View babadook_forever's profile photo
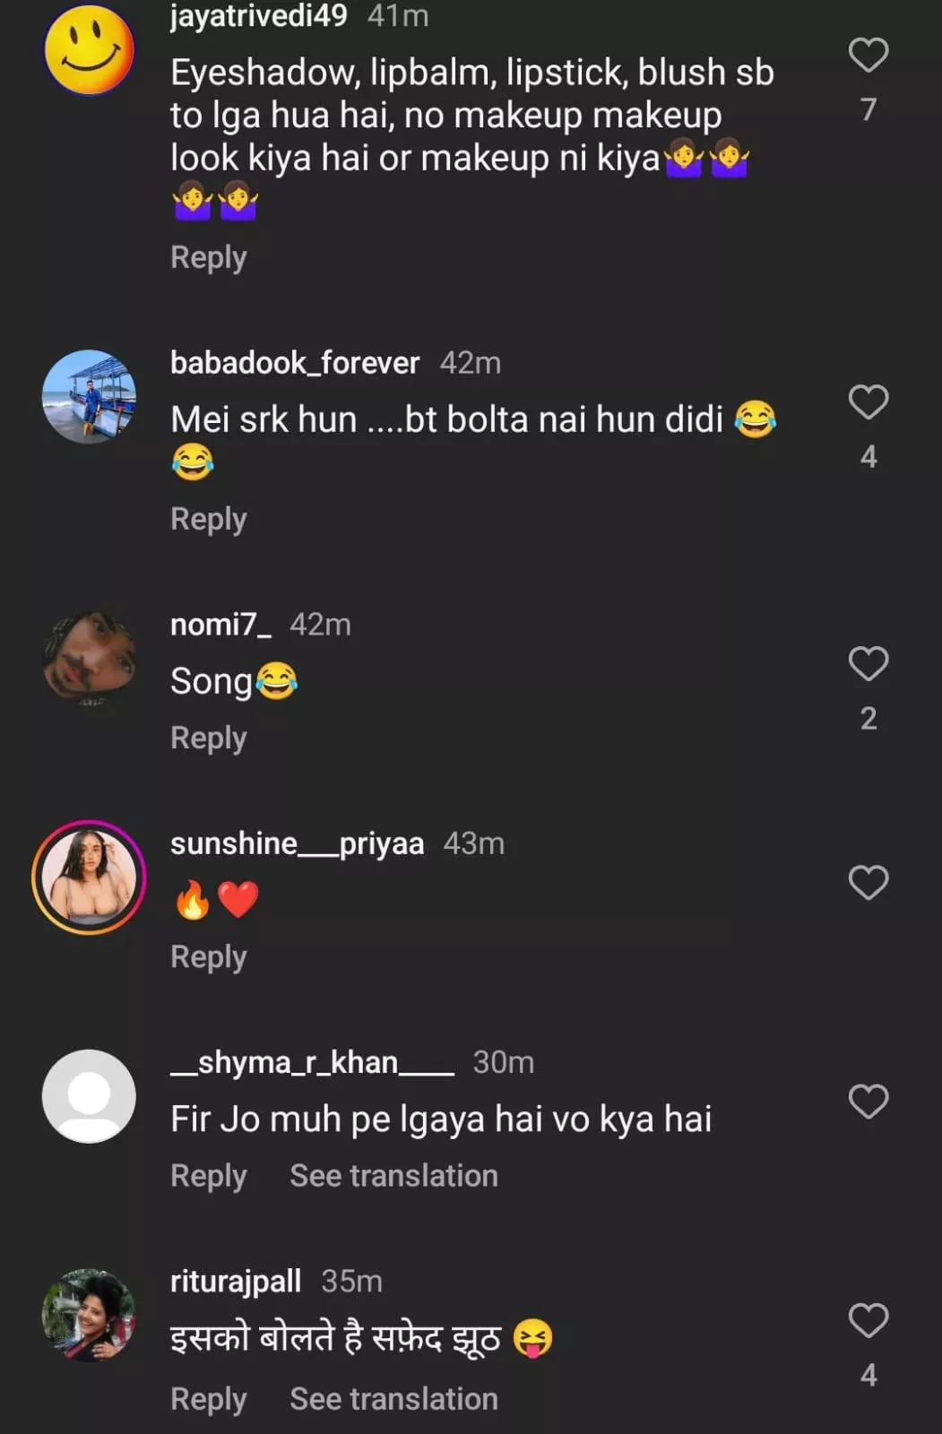942x1434 pixels. click(89, 397)
